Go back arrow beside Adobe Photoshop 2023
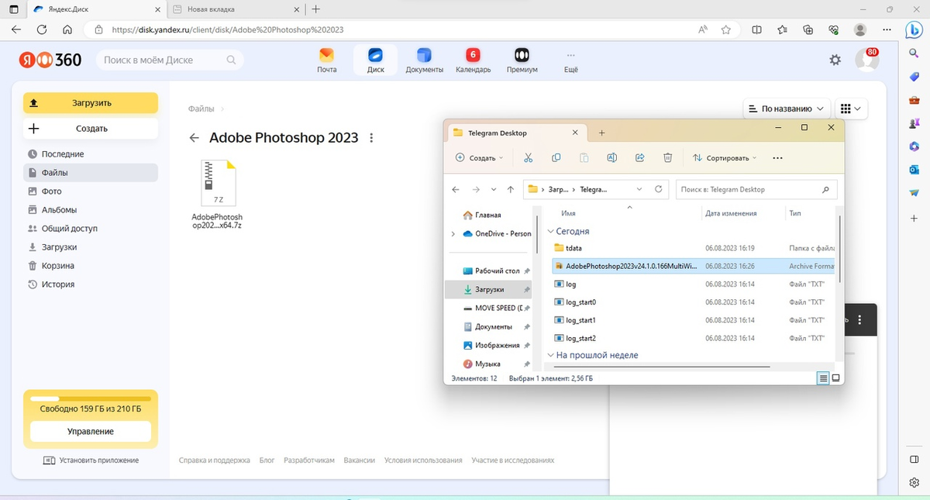930x500 pixels. coord(194,138)
